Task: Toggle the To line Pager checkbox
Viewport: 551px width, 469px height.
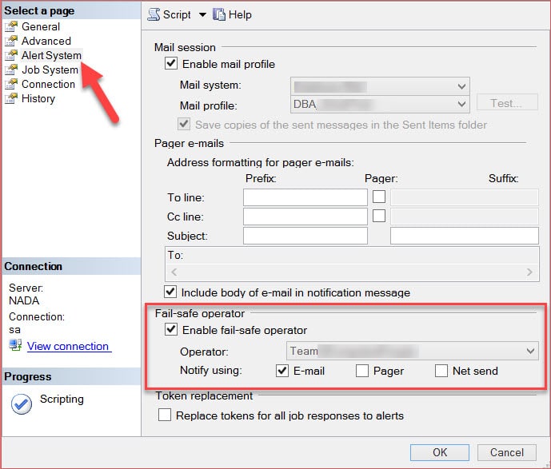Action: coord(379,197)
